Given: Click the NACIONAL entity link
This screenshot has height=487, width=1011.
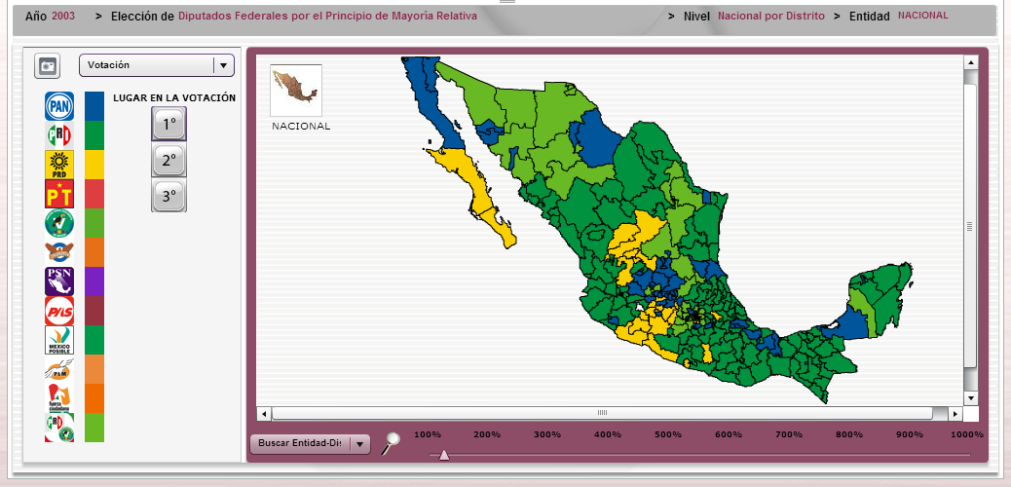Looking at the screenshot, I should pos(922,16).
